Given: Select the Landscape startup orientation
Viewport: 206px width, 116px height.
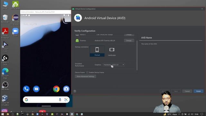Looking at the screenshot, I should 112,51.
